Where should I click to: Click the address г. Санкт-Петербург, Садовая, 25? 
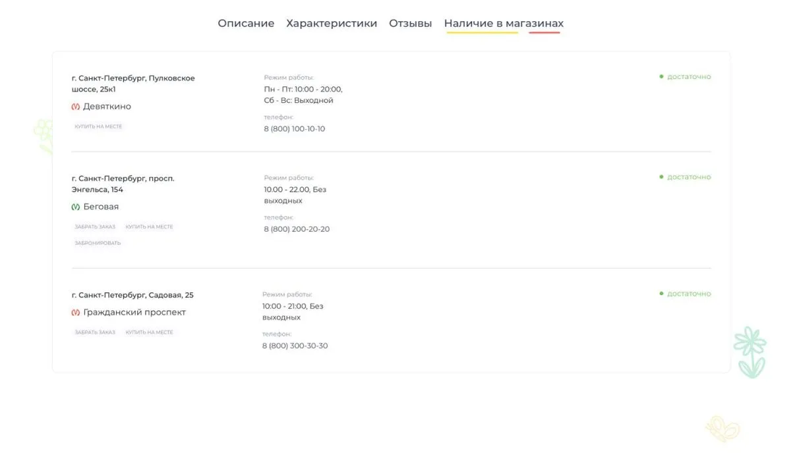tap(132, 294)
